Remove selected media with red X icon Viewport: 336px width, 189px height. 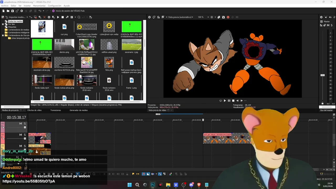(44, 17)
